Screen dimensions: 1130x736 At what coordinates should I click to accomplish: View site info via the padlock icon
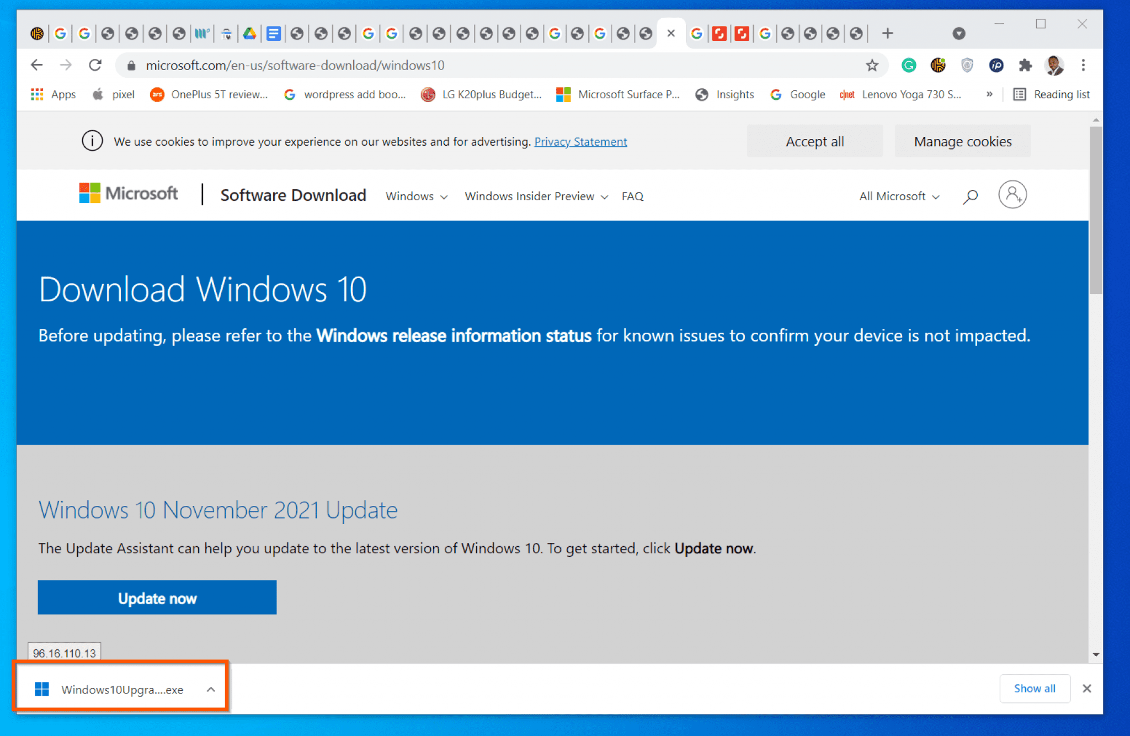(x=131, y=66)
